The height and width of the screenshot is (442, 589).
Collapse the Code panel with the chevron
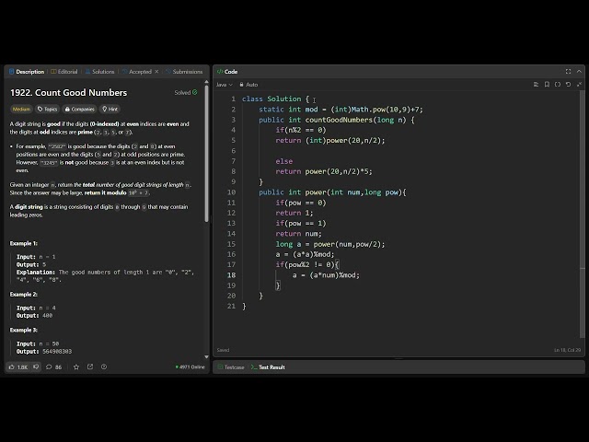pyautogui.click(x=579, y=72)
